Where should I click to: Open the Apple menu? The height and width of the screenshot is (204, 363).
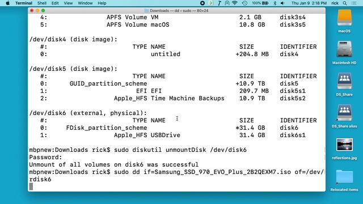pyautogui.click(x=7, y=3)
